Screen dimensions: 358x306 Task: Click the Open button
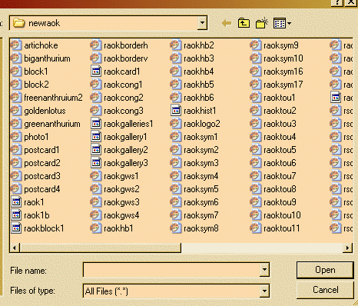(325, 270)
